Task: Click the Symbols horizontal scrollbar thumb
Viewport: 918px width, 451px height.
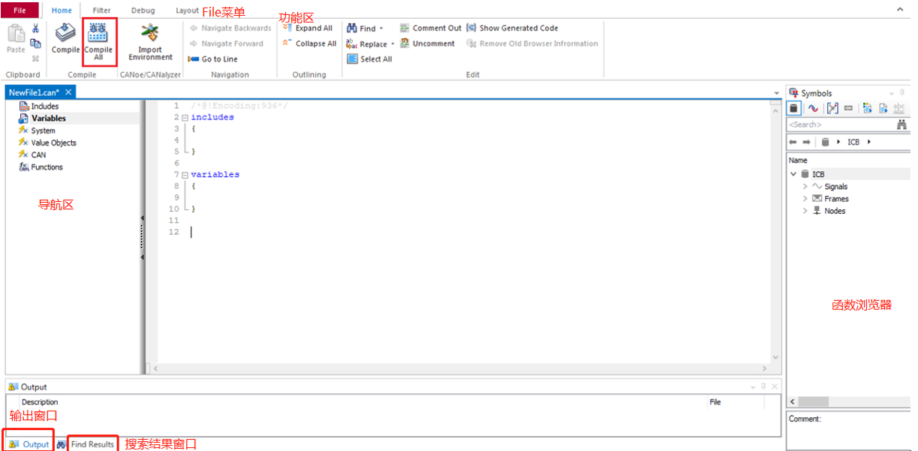Action: (x=813, y=401)
